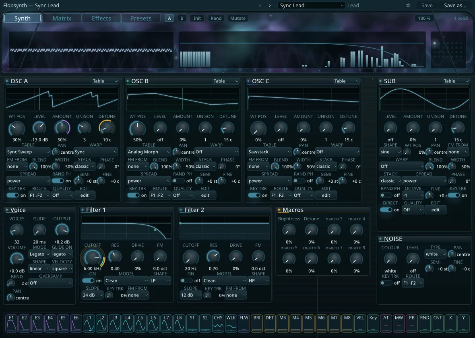Viewport: 475px width, 338px height.
Task: Select the X modulator slot
Action: point(450,323)
